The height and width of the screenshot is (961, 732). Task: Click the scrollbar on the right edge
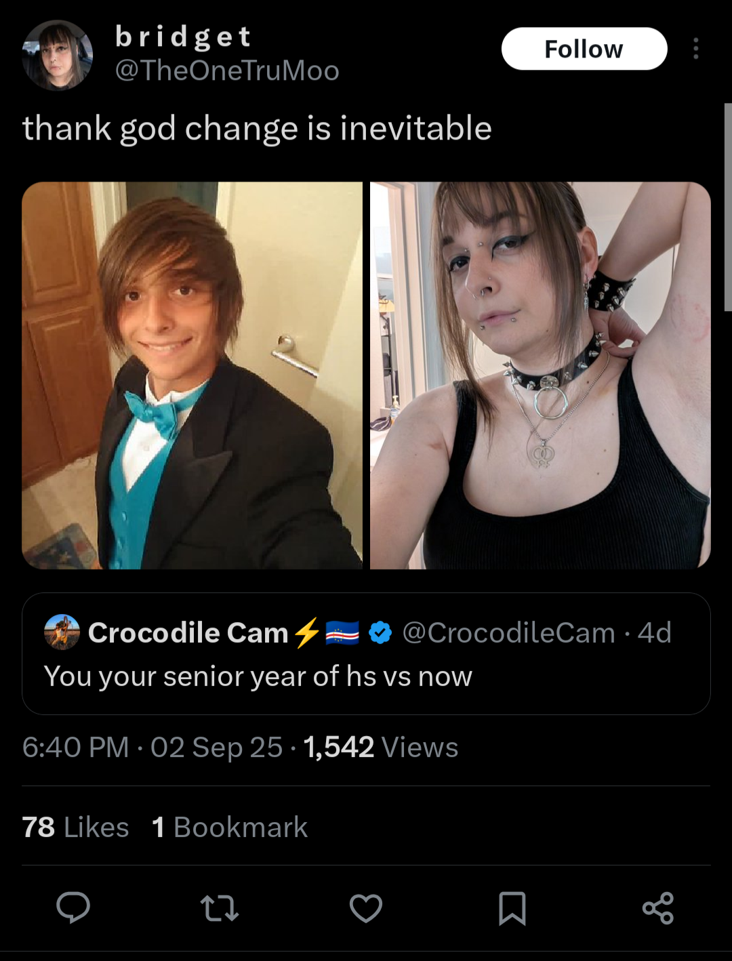point(728,207)
